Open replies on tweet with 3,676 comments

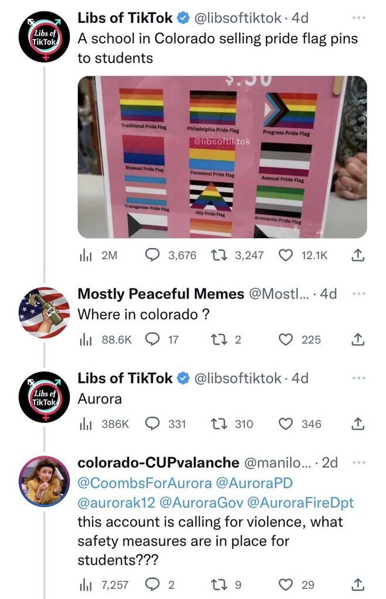point(153,255)
